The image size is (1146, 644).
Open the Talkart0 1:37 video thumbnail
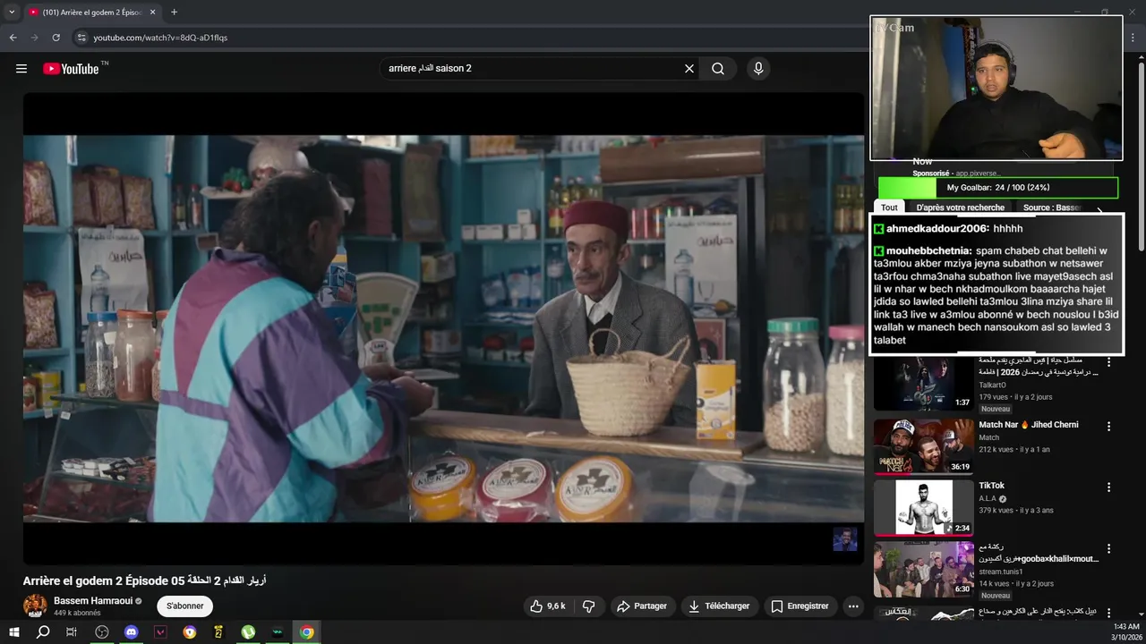(x=923, y=384)
